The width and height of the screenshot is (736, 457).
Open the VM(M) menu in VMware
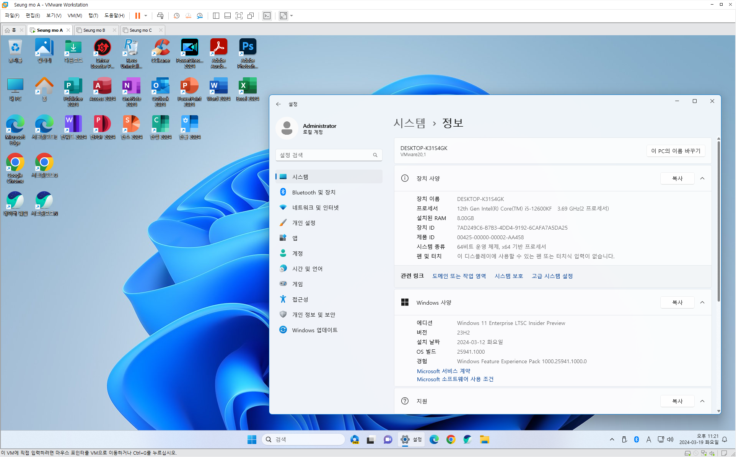click(x=75, y=16)
